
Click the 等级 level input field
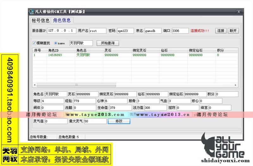tap(52, 101)
